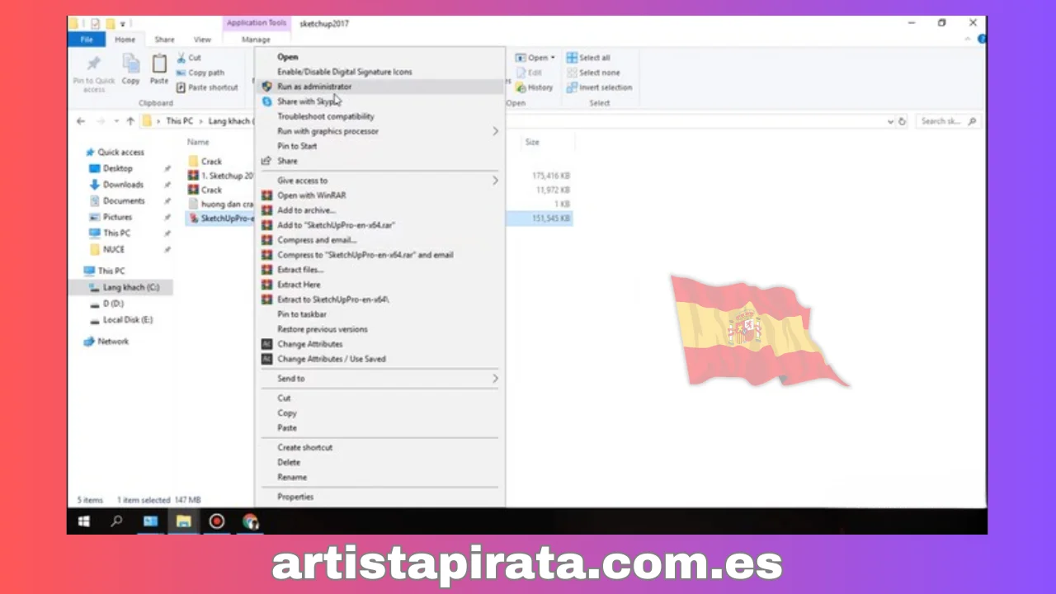Open address bar history dropdown
Viewport: 1056px width, 594px height.
(890, 121)
